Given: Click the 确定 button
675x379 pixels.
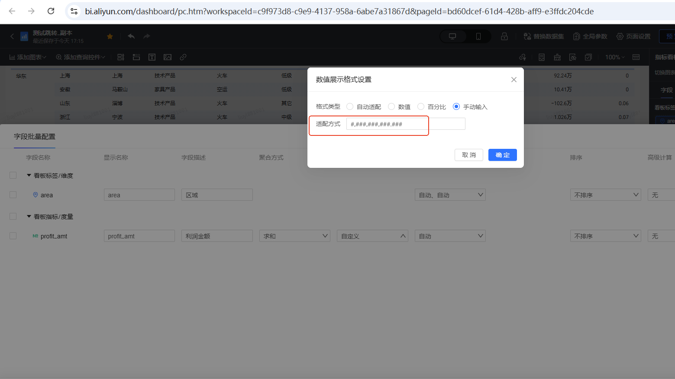Looking at the screenshot, I should click(502, 155).
